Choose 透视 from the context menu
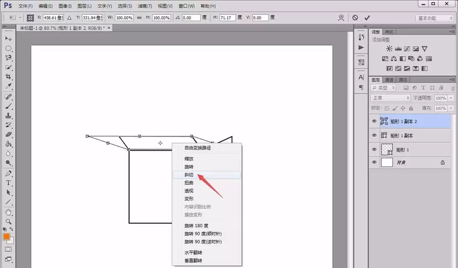 pos(207,191)
